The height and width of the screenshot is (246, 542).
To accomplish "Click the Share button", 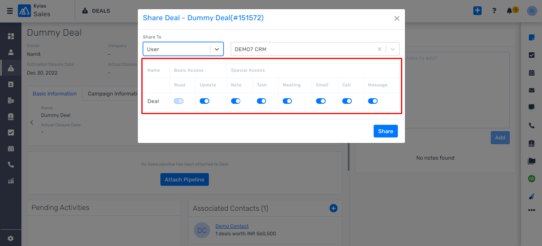I will point(386,131).
